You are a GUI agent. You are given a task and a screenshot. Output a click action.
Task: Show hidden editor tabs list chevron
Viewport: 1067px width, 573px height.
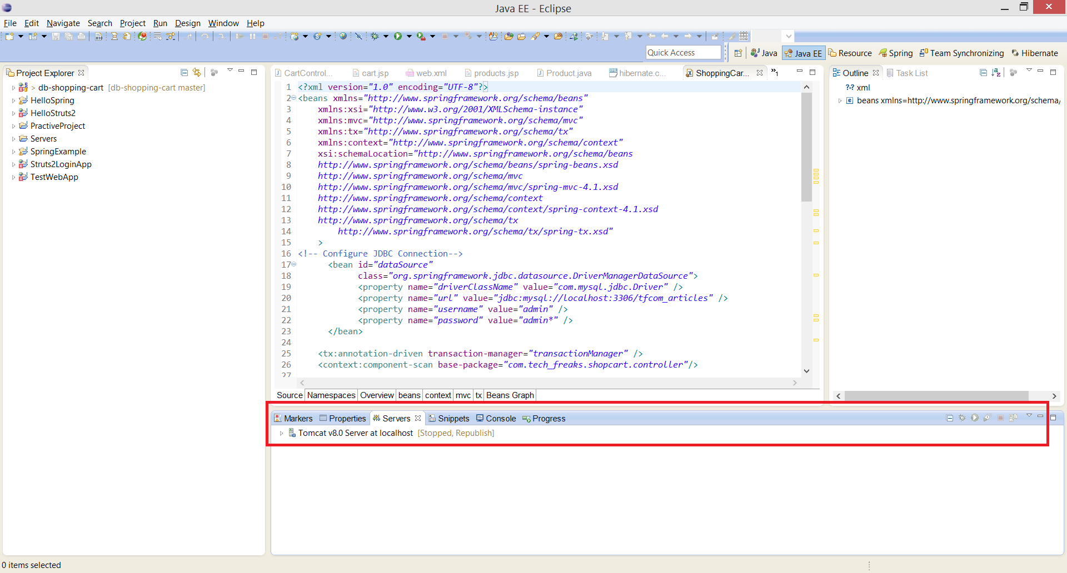tap(775, 72)
